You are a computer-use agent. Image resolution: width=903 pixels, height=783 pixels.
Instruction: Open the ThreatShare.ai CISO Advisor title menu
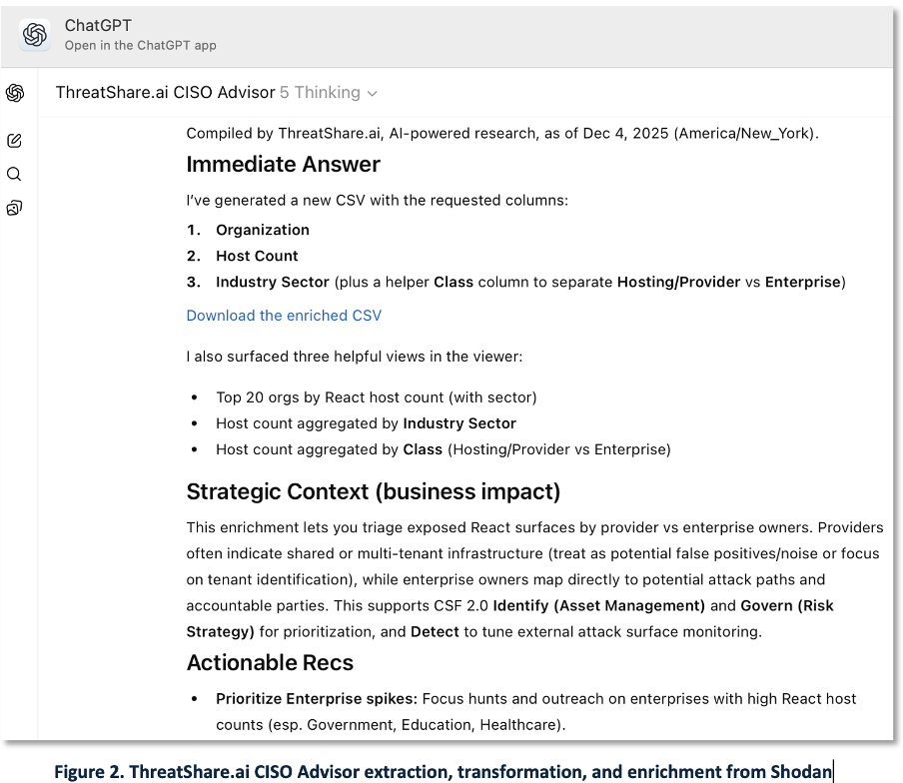(x=165, y=93)
